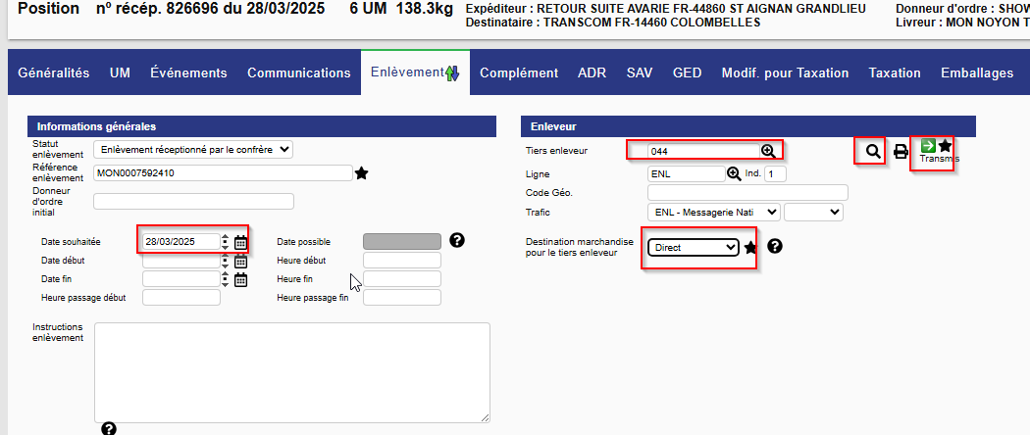Click the Date fin input field
Image resolution: width=1030 pixels, height=435 pixels.
[181, 279]
